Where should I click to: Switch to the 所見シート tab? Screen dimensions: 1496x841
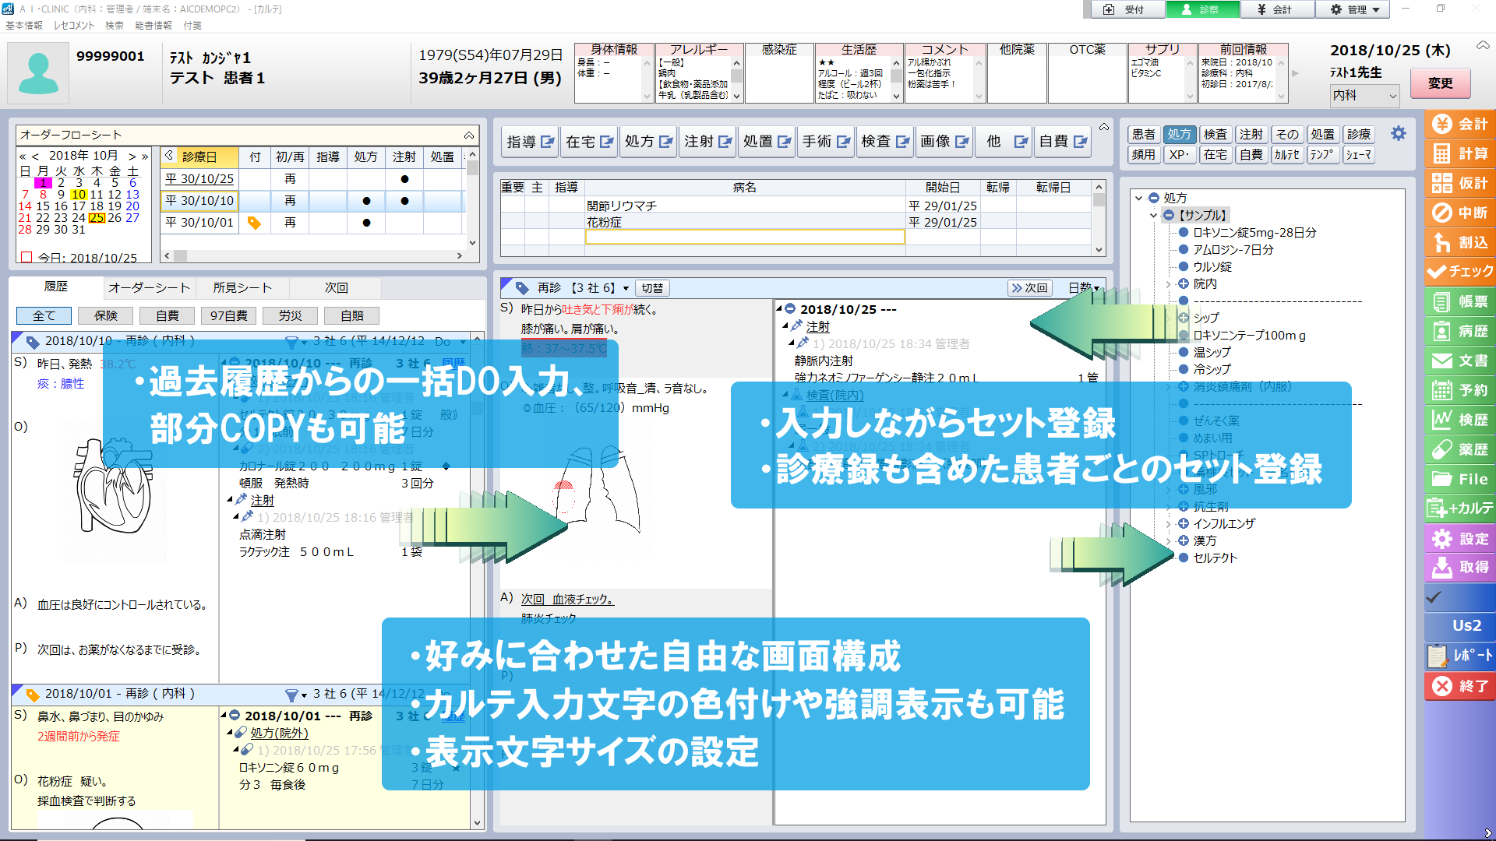tap(242, 287)
